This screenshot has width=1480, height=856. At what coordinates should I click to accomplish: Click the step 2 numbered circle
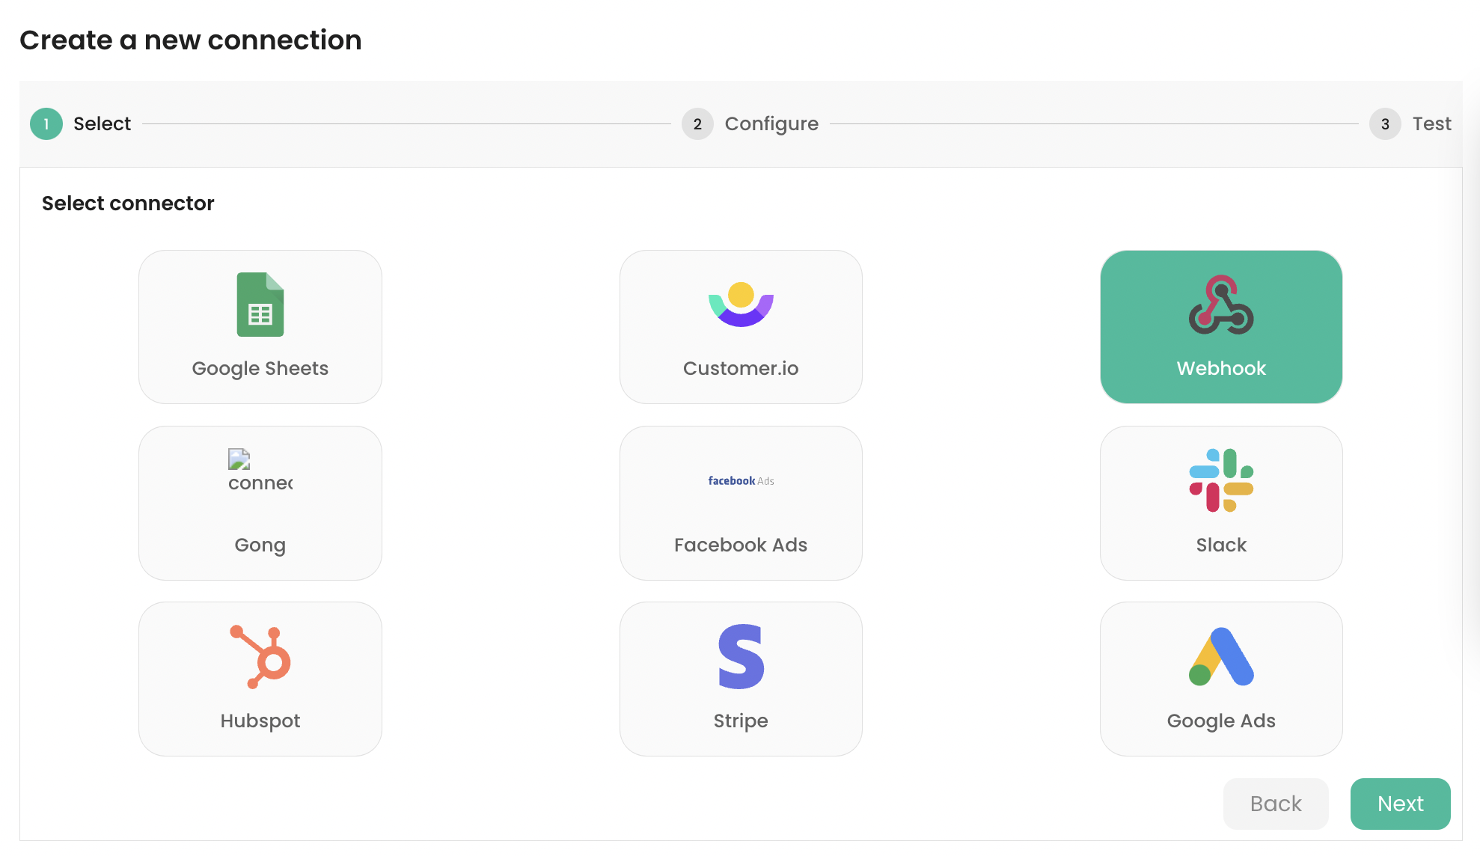(697, 123)
